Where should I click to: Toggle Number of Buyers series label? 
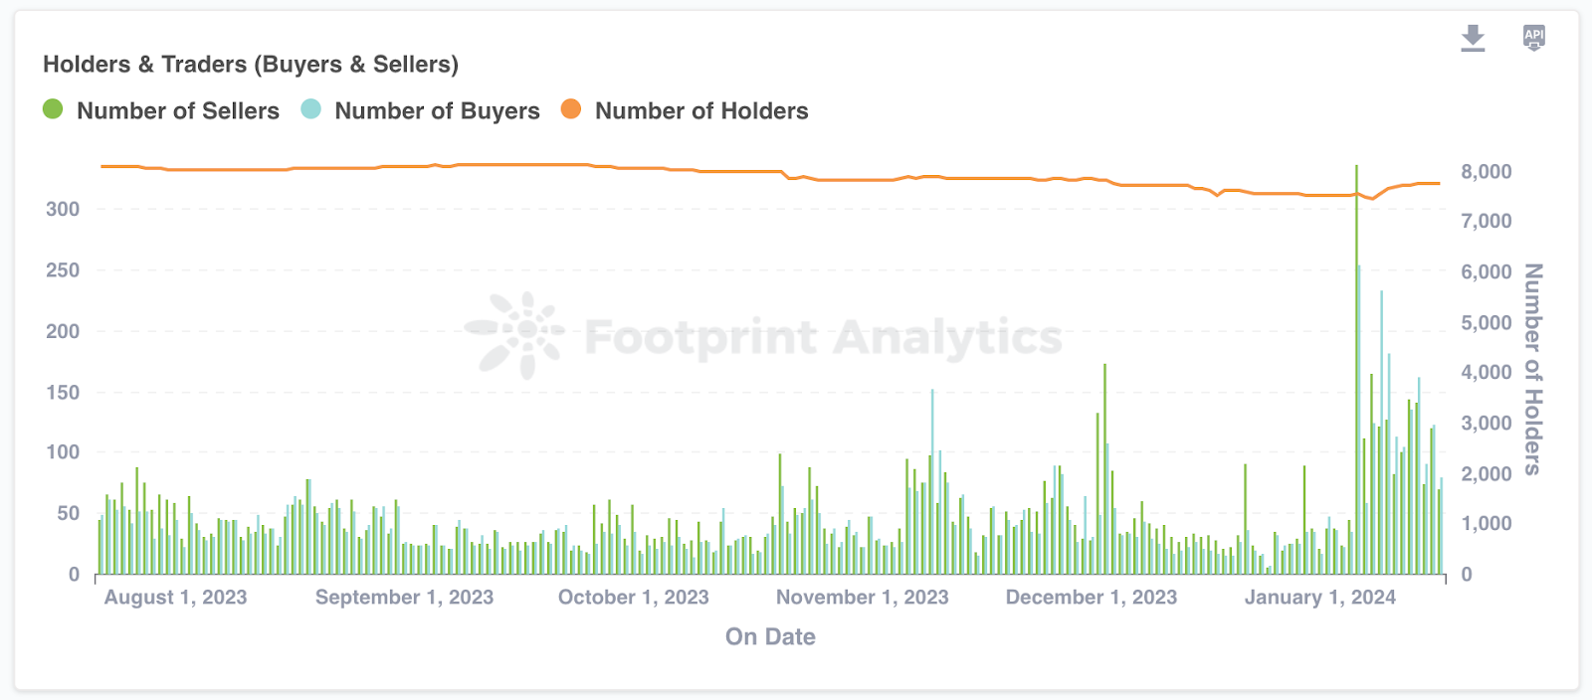[437, 111]
